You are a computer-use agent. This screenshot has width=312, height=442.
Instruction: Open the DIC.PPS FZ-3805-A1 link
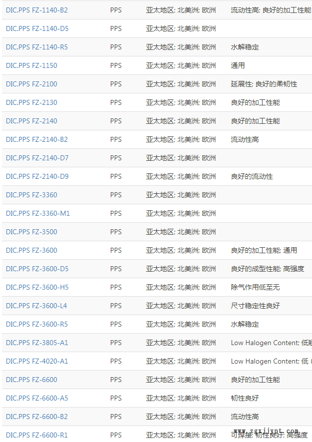tap(37, 343)
